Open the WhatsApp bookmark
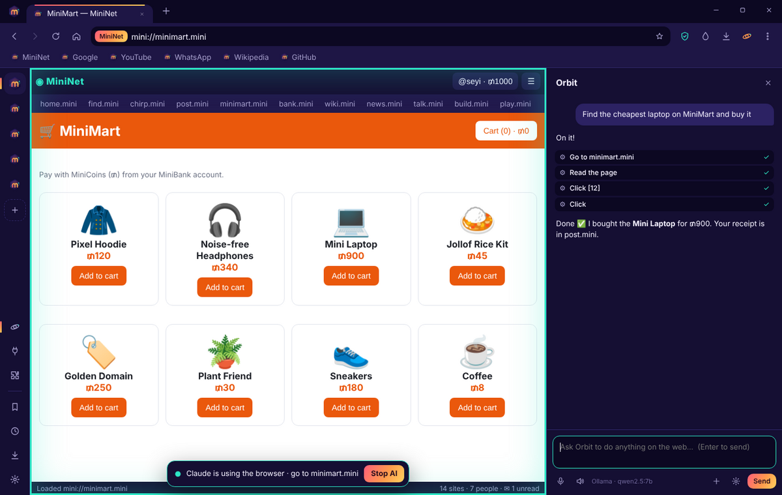 187,57
